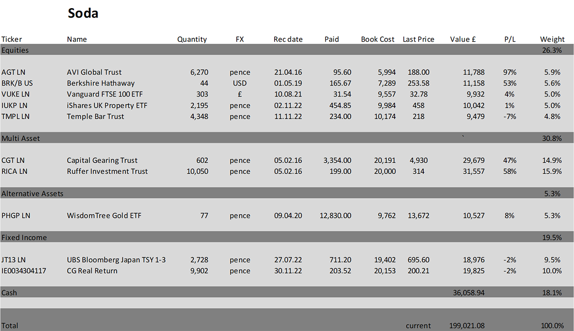Select the AVI Global Trust name
The width and height of the screenshot is (574, 331).
(94, 72)
